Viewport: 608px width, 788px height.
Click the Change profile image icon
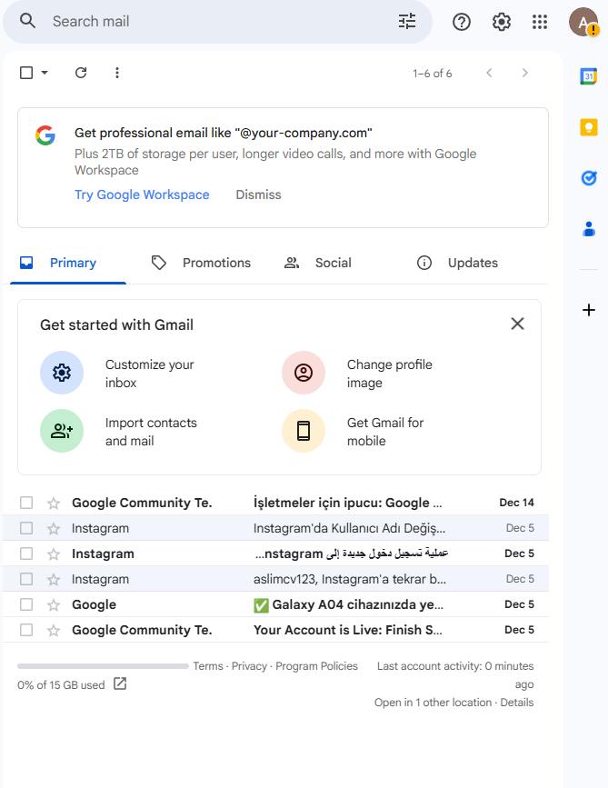coord(304,373)
